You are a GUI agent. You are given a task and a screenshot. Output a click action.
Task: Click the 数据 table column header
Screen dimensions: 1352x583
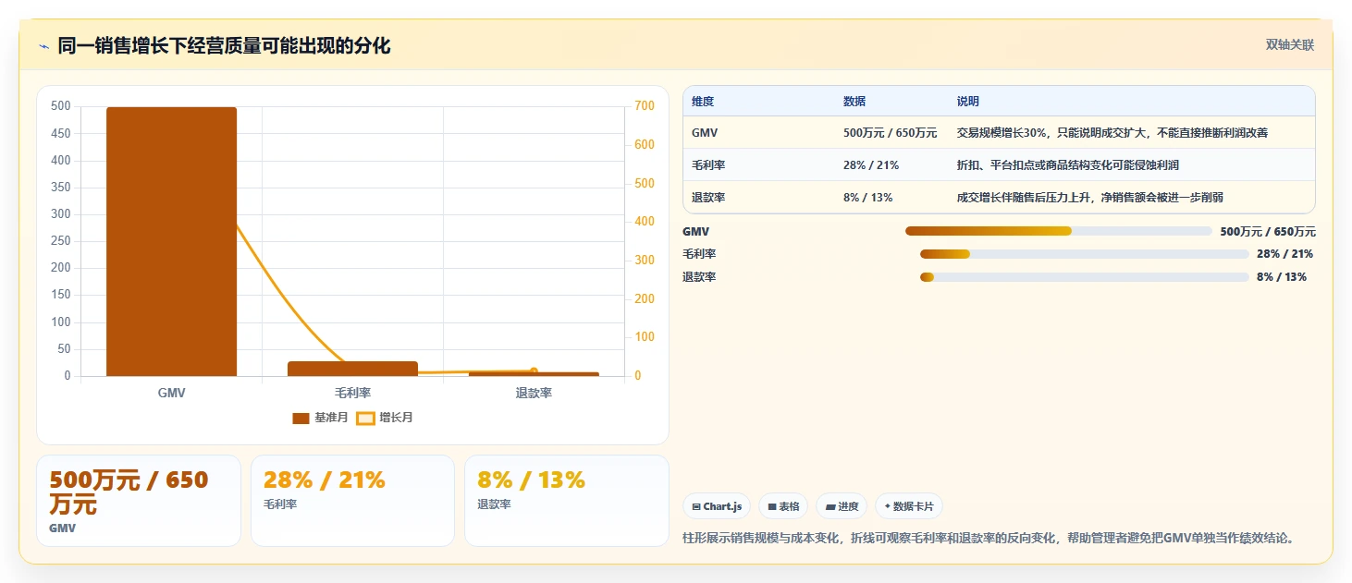coord(854,102)
